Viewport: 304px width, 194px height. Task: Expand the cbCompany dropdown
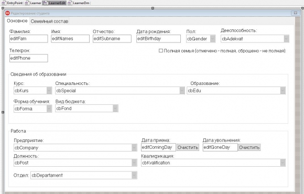coord(134,148)
